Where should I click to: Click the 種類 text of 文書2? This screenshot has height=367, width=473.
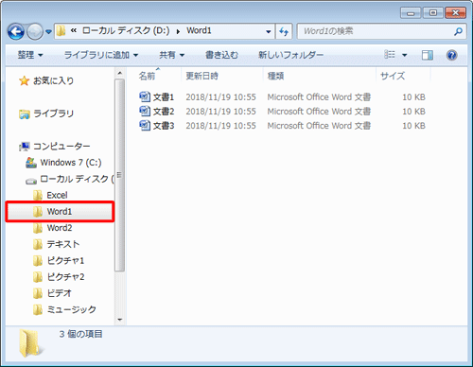[x=319, y=112]
